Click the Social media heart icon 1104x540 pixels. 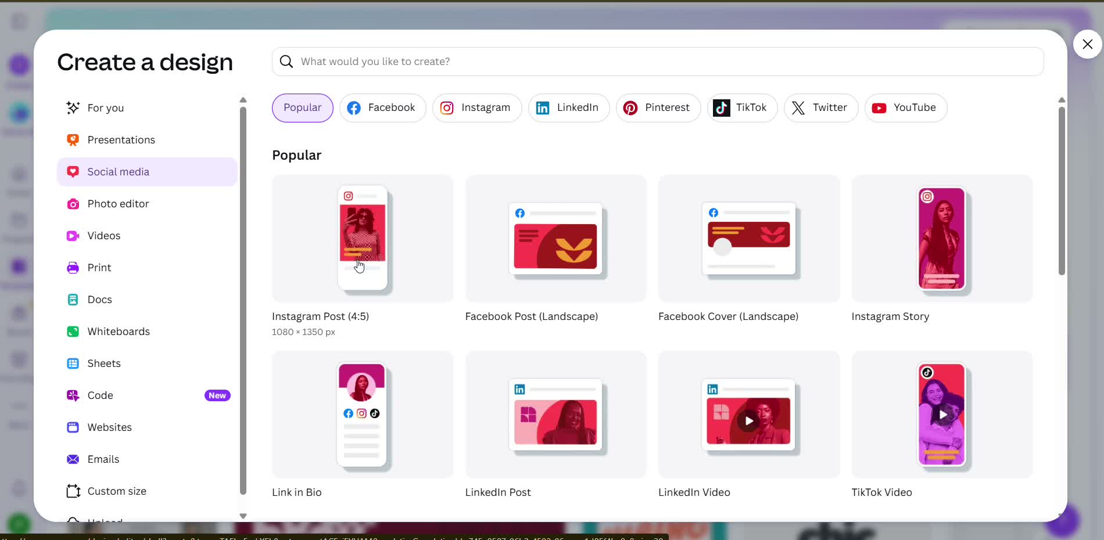pos(73,172)
